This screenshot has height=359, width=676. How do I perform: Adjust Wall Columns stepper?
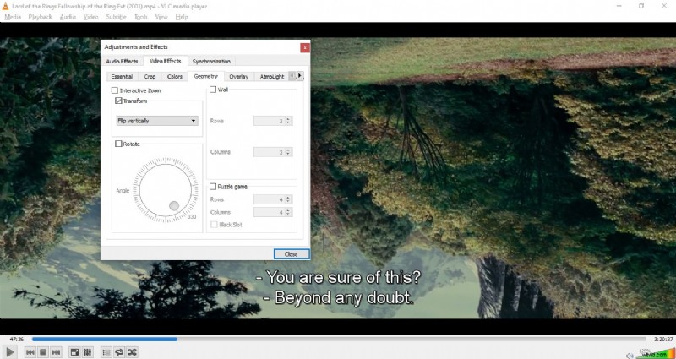(288, 152)
